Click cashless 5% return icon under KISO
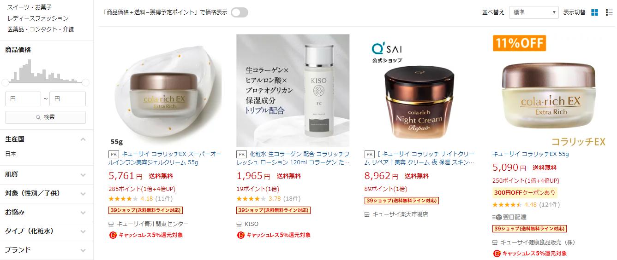 240,235
